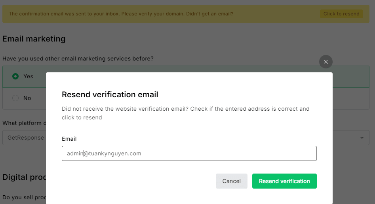Click the Email marketing section heading
Screen dimensions: 375x204
point(34,39)
